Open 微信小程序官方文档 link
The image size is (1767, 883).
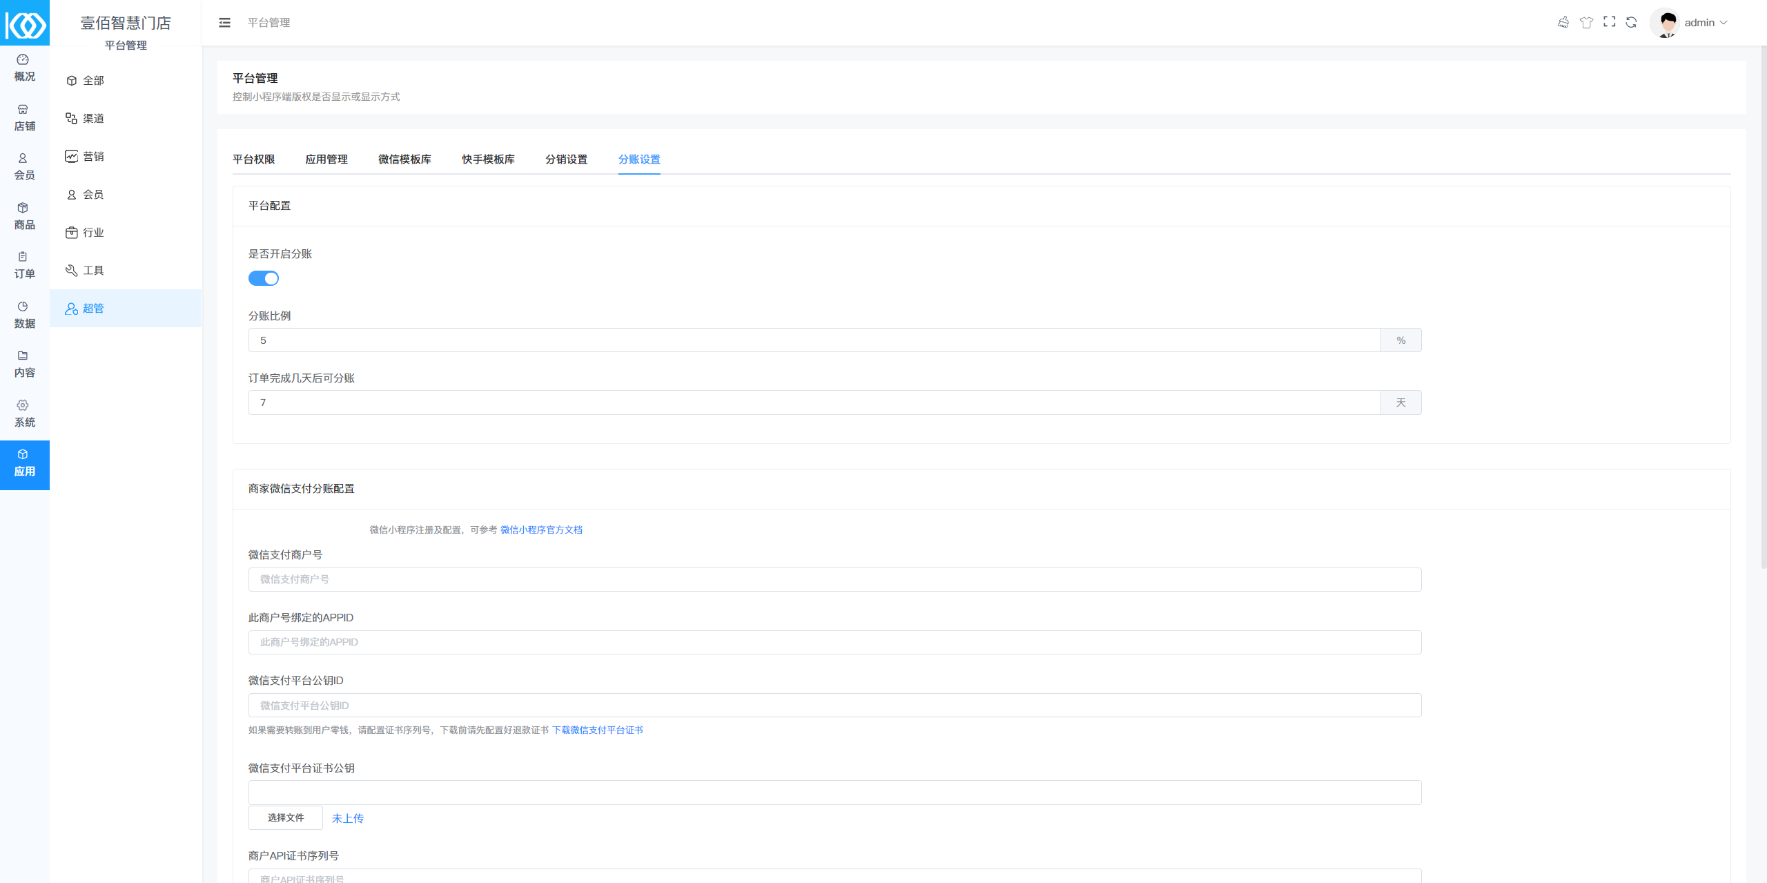(x=541, y=530)
